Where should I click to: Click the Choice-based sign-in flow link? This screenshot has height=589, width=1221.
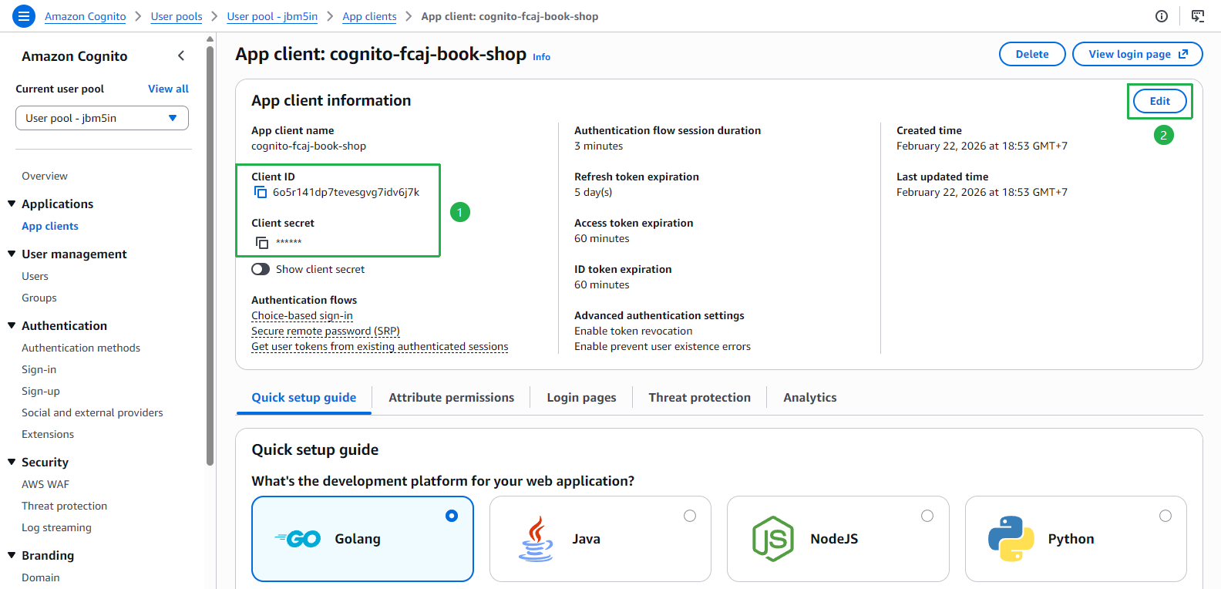[x=302, y=315]
